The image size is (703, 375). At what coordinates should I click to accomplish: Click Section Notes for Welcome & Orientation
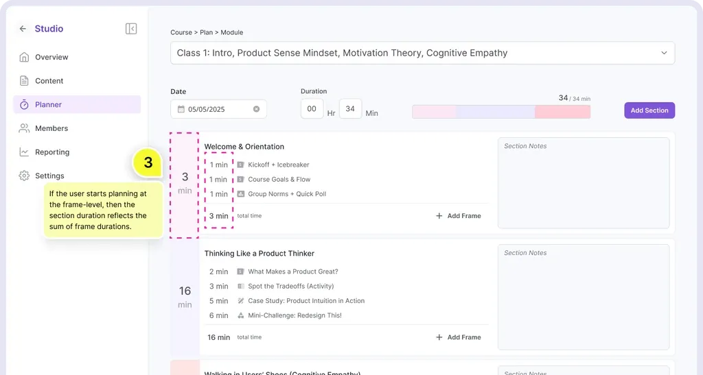click(584, 182)
